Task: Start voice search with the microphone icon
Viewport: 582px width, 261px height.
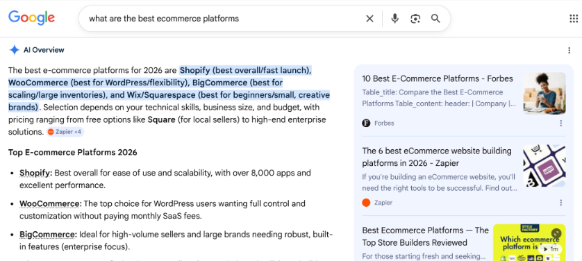Action: 395,19
